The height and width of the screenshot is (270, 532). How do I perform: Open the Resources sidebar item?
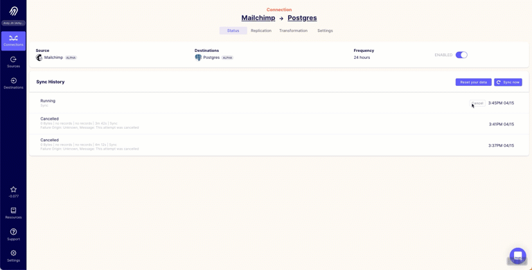[13, 213]
